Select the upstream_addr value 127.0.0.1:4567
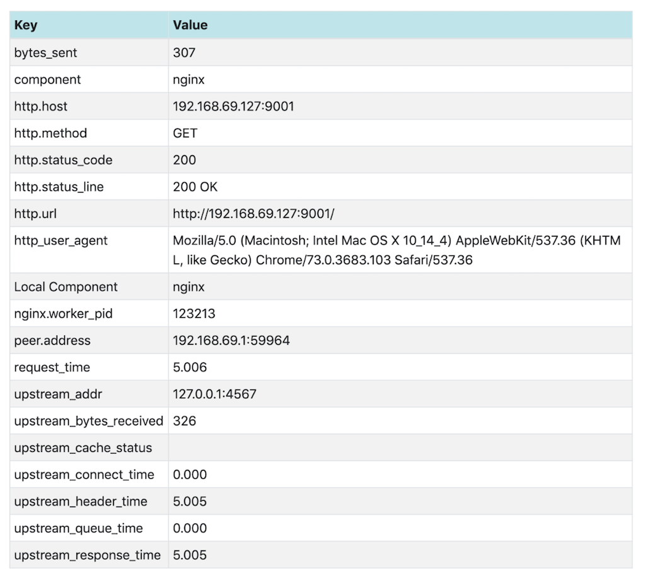The image size is (645, 577). pos(214,395)
